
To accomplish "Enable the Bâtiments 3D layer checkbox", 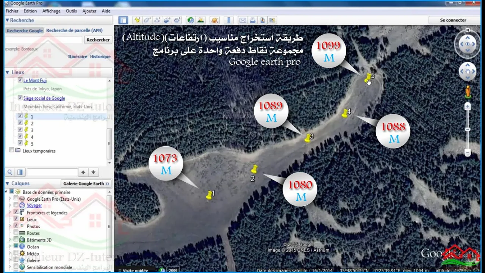I will tap(16, 240).
